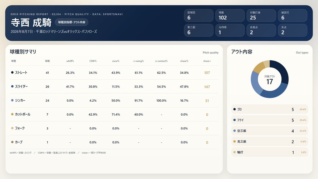Viewport: 318px width, 179px height.
Task: Click the ゴロ out-type row
Action: coord(270,109)
